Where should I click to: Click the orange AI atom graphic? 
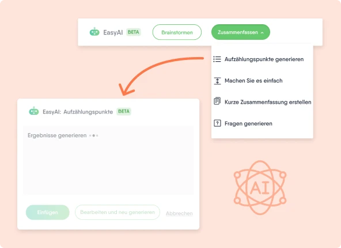click(x=260, y=187)
